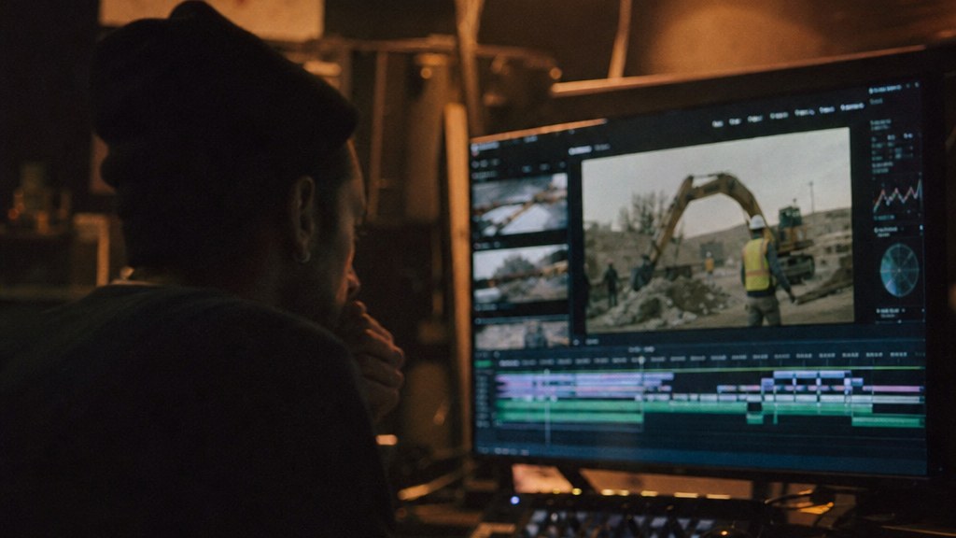Click the last menu item in the top bar
The image size is (956, 538).
[x=851, y=106]
